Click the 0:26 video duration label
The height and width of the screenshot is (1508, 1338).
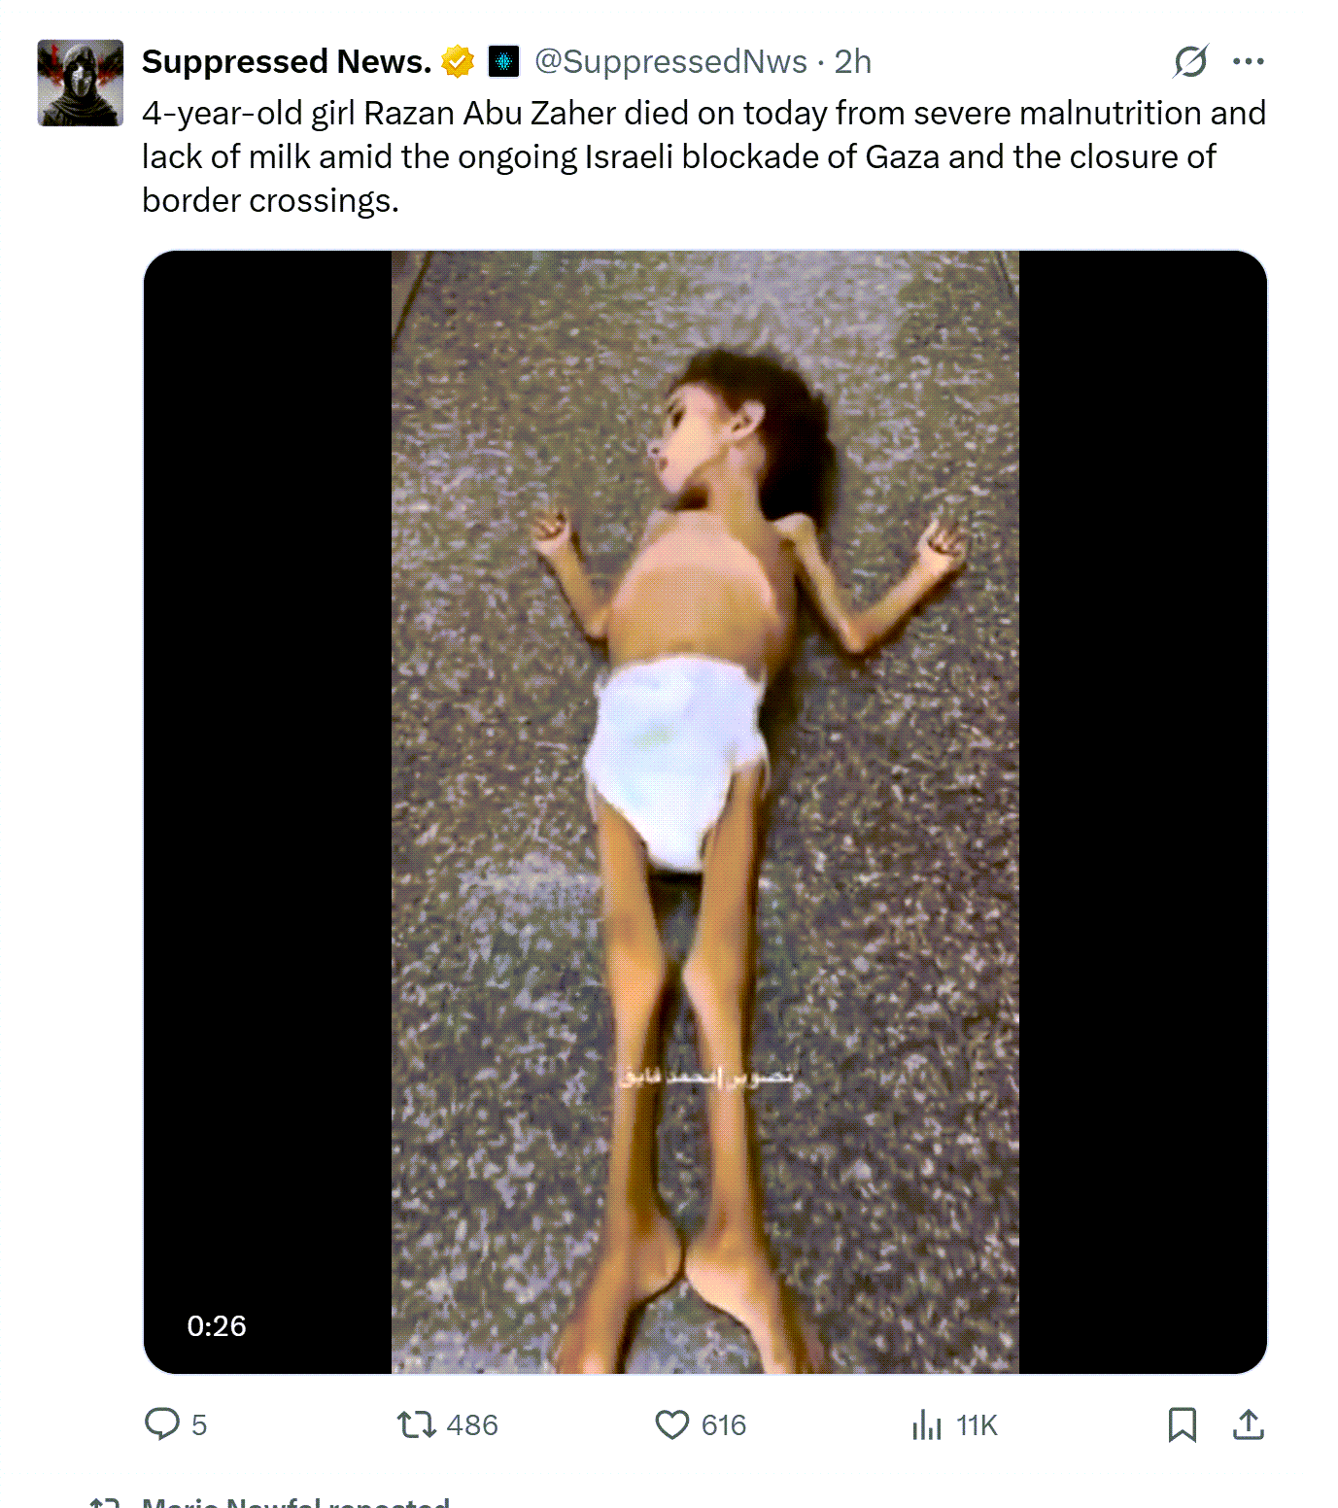point(217,1326)
